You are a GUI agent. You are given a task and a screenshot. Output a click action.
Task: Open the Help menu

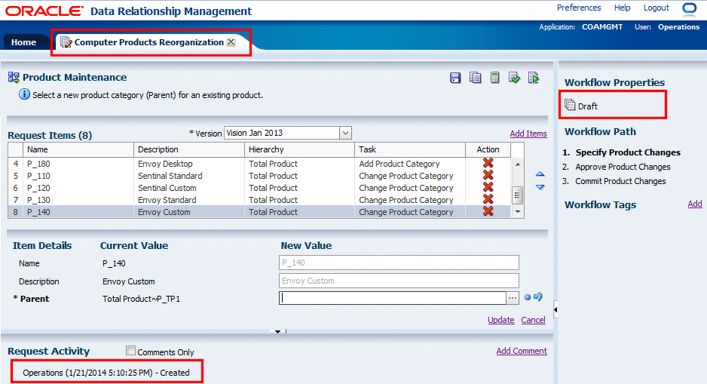pos(623,8)
